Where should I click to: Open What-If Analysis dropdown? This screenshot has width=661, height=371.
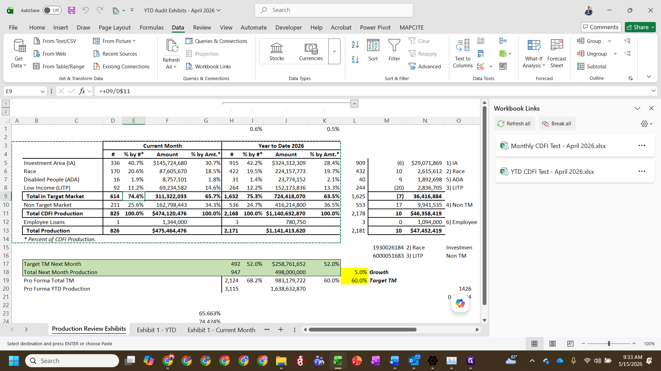coord(534,53)
